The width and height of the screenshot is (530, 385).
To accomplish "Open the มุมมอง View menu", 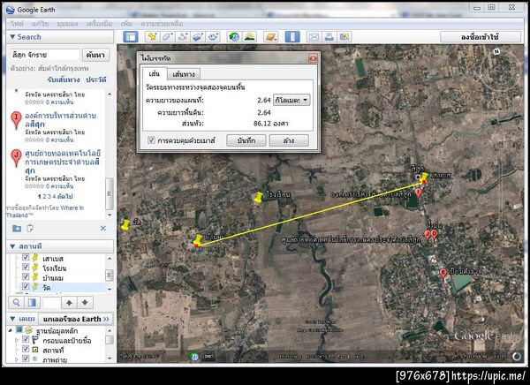I will point(67,24).
